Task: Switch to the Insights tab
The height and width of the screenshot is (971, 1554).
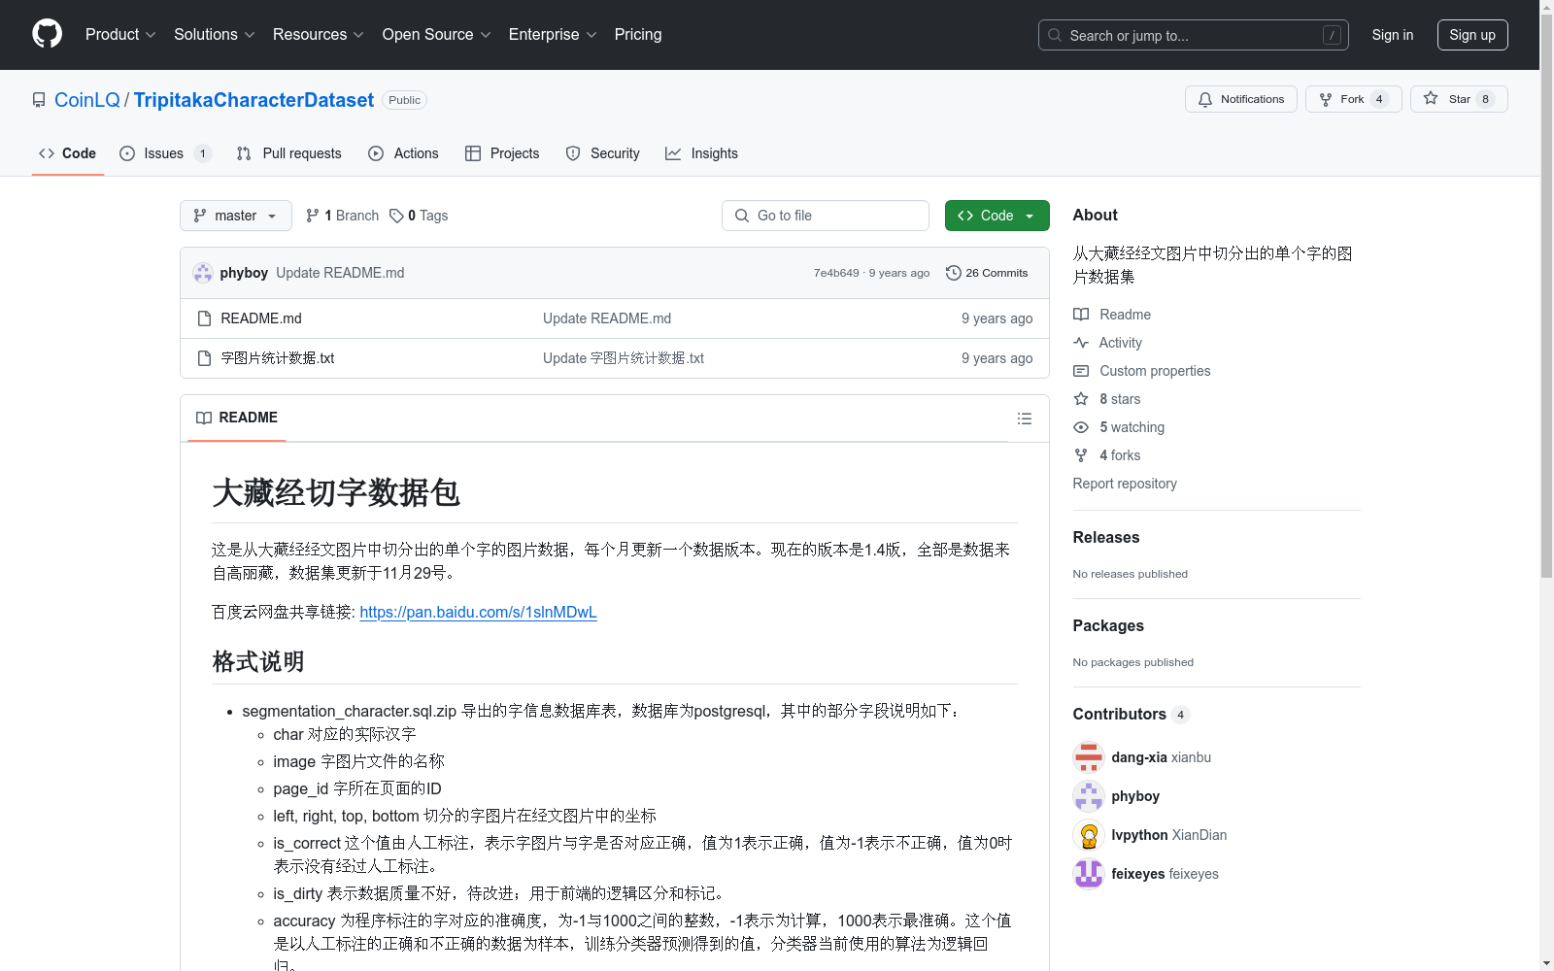Action: coord(701,153)
